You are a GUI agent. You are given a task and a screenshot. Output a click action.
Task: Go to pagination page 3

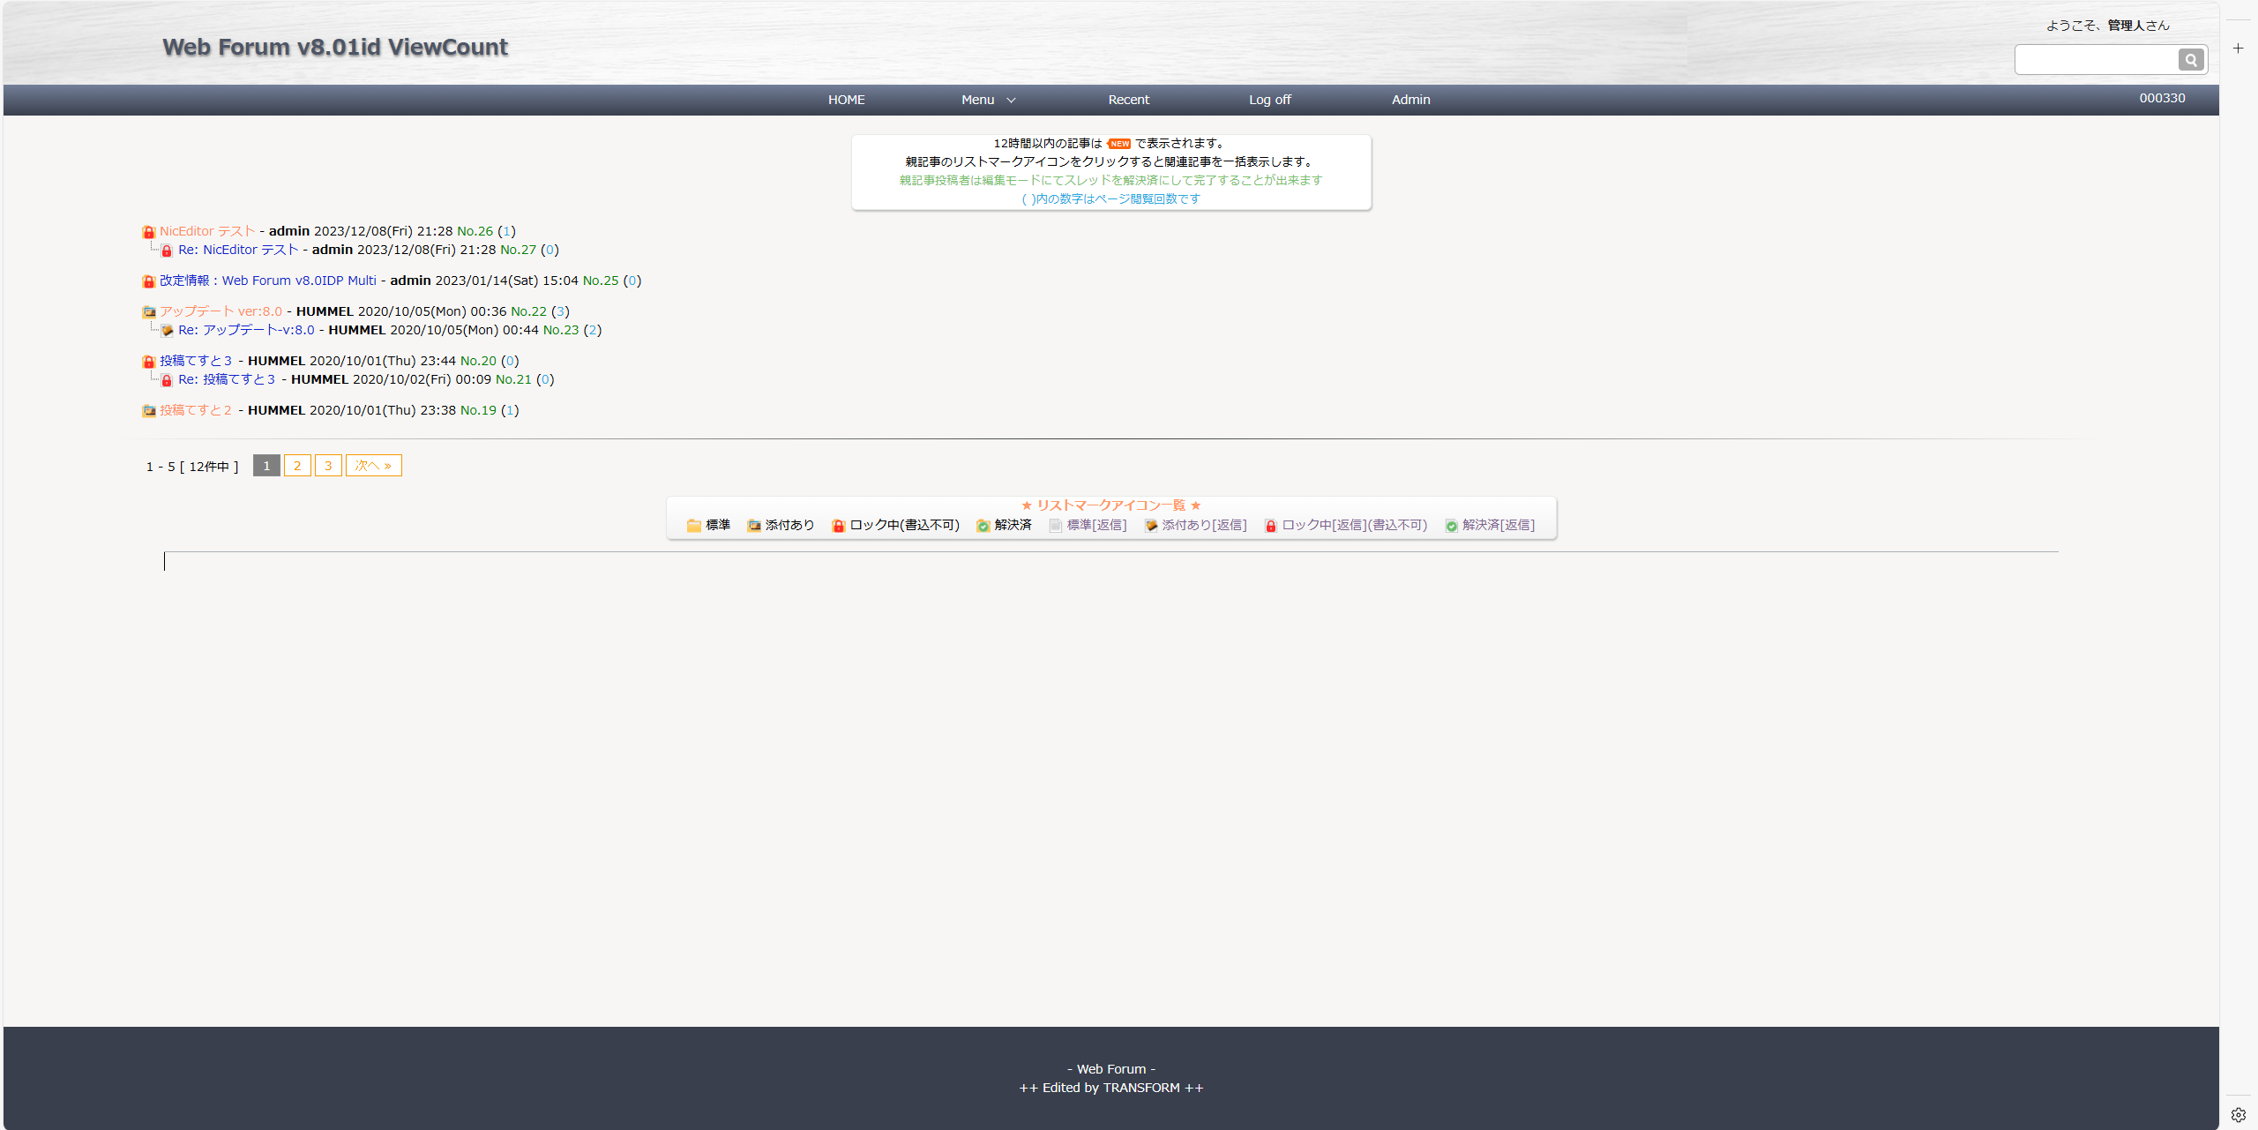tap(328, 466)
